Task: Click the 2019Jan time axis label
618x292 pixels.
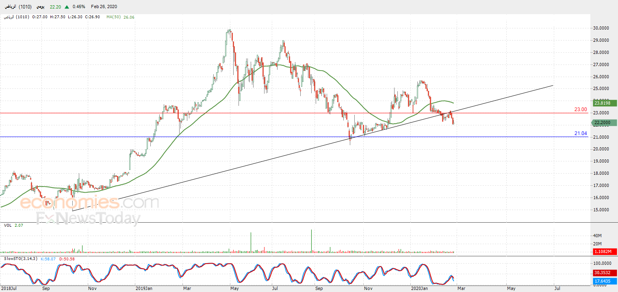Action: (145, 289)
